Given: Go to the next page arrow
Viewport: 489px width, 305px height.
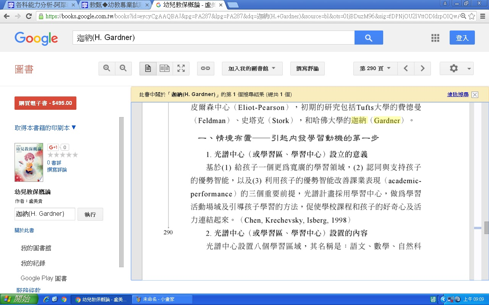Looking at the screenshot, I should 423,69.
